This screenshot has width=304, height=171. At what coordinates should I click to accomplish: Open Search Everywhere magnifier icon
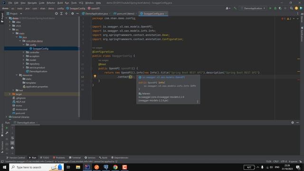coord(291,9)
